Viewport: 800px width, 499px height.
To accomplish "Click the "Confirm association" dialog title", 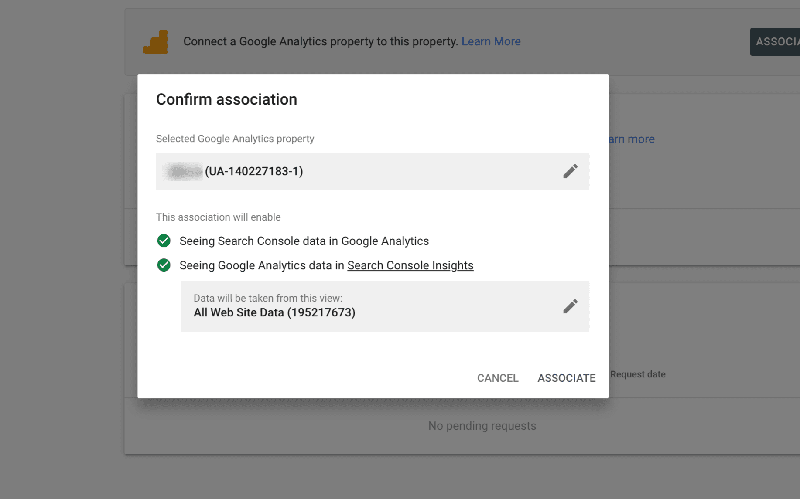I will click(x=226, y=99).
